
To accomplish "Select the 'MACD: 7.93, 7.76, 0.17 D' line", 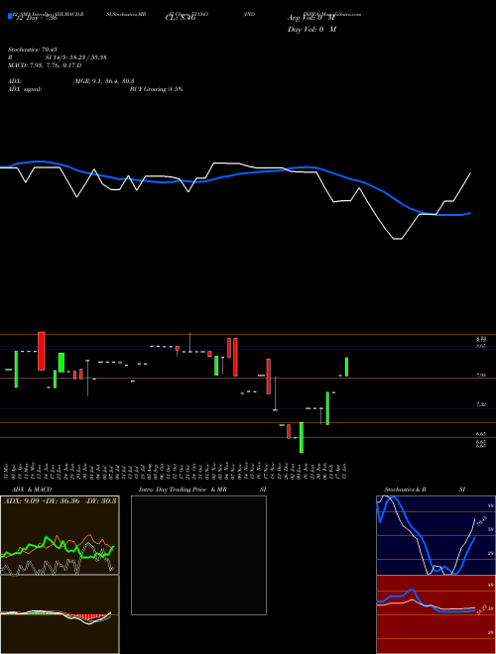I will pos(45,65).
